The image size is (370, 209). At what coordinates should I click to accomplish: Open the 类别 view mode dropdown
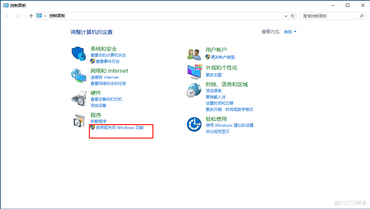pyautogui.click(x=290, y=32)
